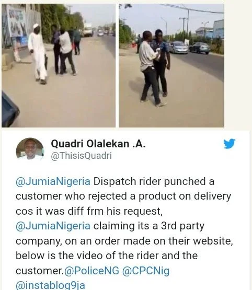Open the @PoliceNG mention

[92, 271]
